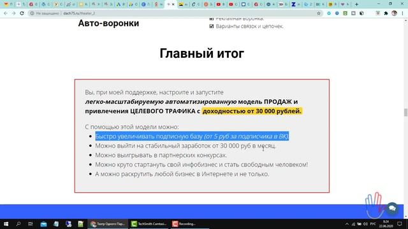Switch to the purple heart tab

[x=343, y=4]
